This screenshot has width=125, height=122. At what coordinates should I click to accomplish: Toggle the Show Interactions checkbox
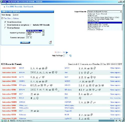(x=5, y=22)
